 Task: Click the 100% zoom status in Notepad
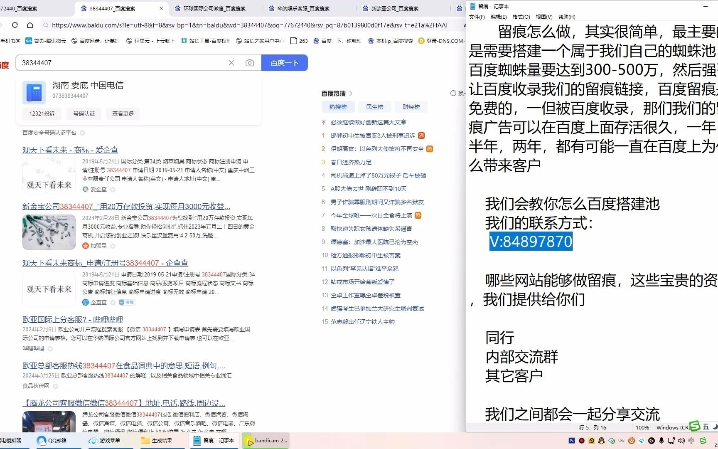pos(642,427)
